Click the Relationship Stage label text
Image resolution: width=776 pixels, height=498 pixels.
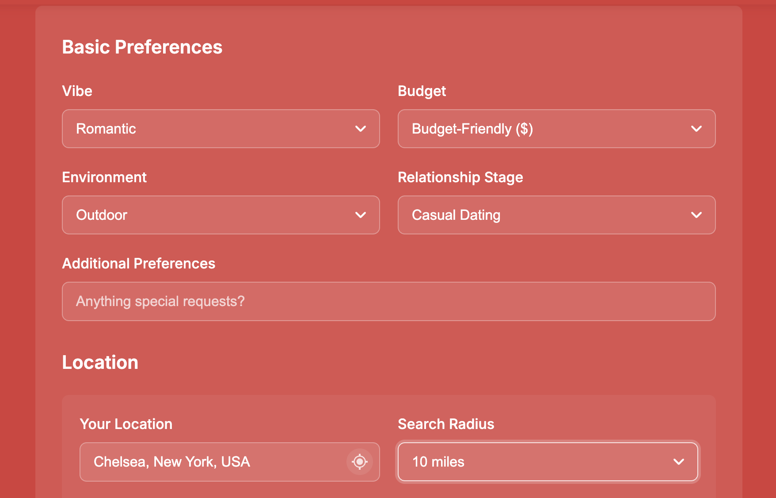(460, 177)
